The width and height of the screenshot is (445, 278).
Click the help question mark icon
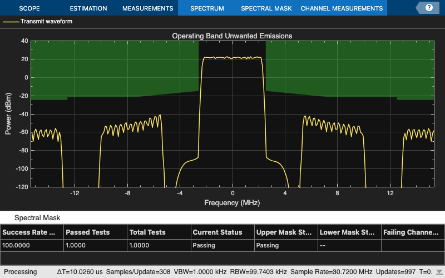click(x=429, y=8)
